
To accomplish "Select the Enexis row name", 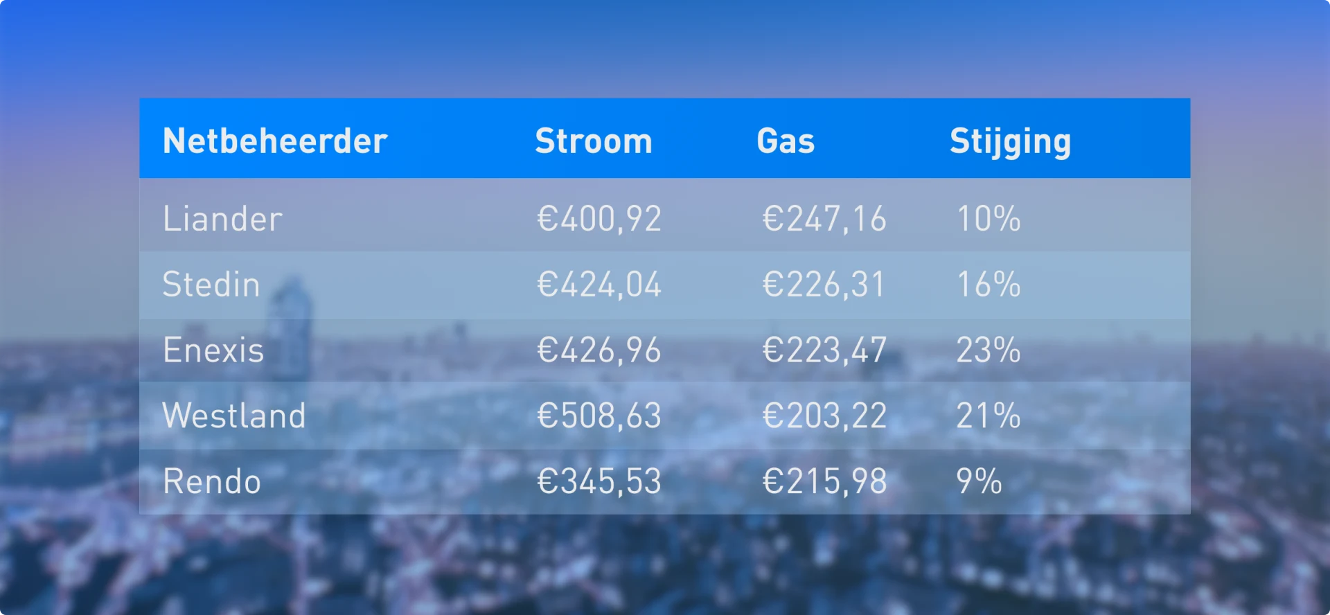I will (213, 350).
